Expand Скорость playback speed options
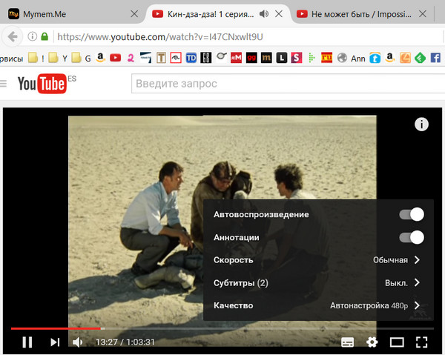This screenshot has width=445, height=355. [317, 260]
